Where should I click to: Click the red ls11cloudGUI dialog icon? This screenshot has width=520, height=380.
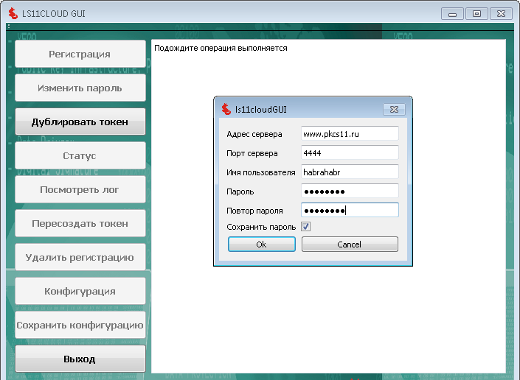(226, 109)
